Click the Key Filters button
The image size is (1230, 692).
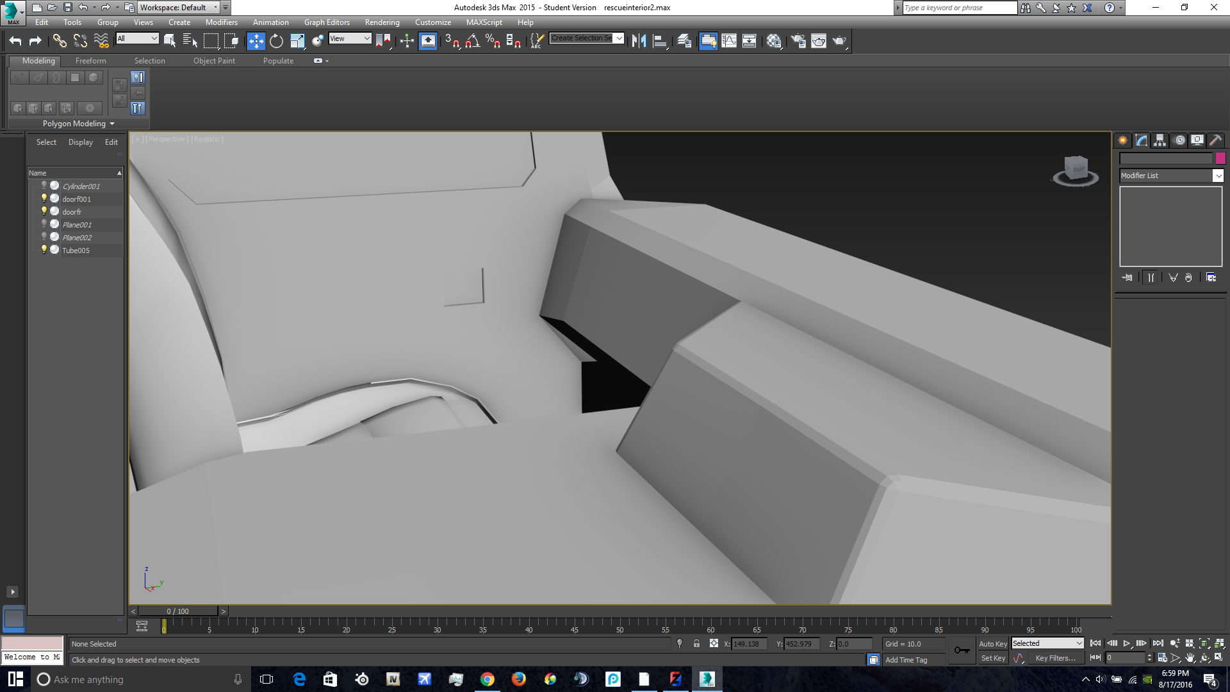tap(1055, 658)
